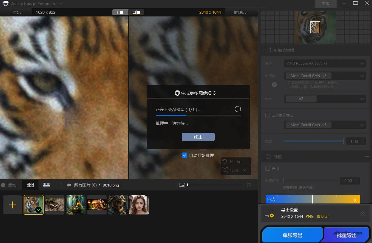
Task: Switch to the 推理后 tab
Action: tap(240, 12)
